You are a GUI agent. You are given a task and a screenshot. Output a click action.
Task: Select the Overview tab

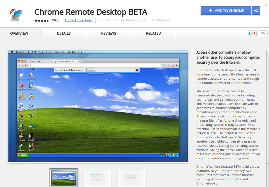point(19,33)
